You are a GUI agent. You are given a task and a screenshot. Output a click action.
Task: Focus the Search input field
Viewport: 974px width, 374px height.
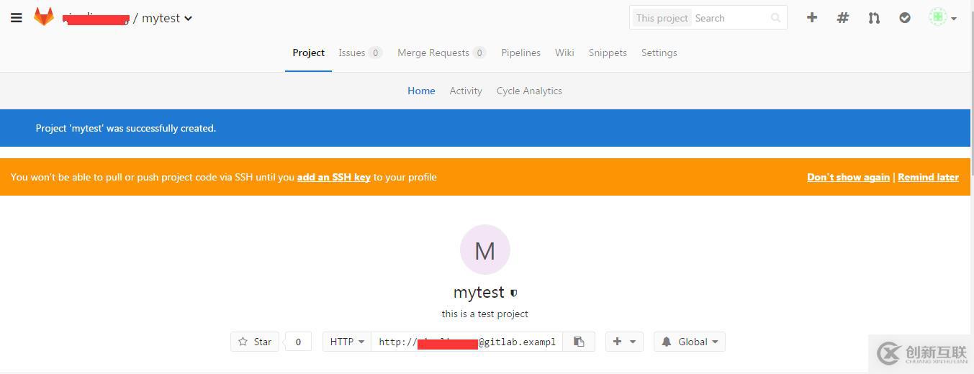(x=729, y=18)
